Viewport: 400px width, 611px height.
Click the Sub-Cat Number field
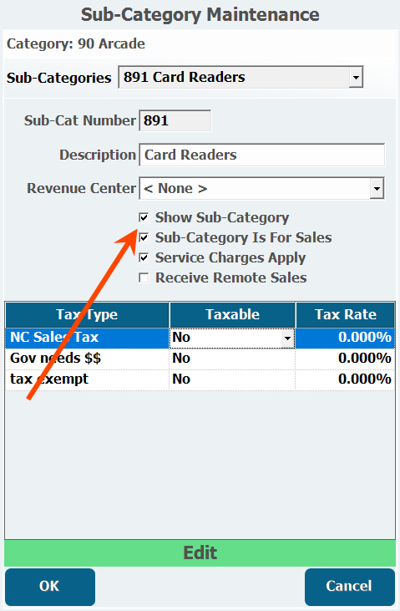pos(175,120)
